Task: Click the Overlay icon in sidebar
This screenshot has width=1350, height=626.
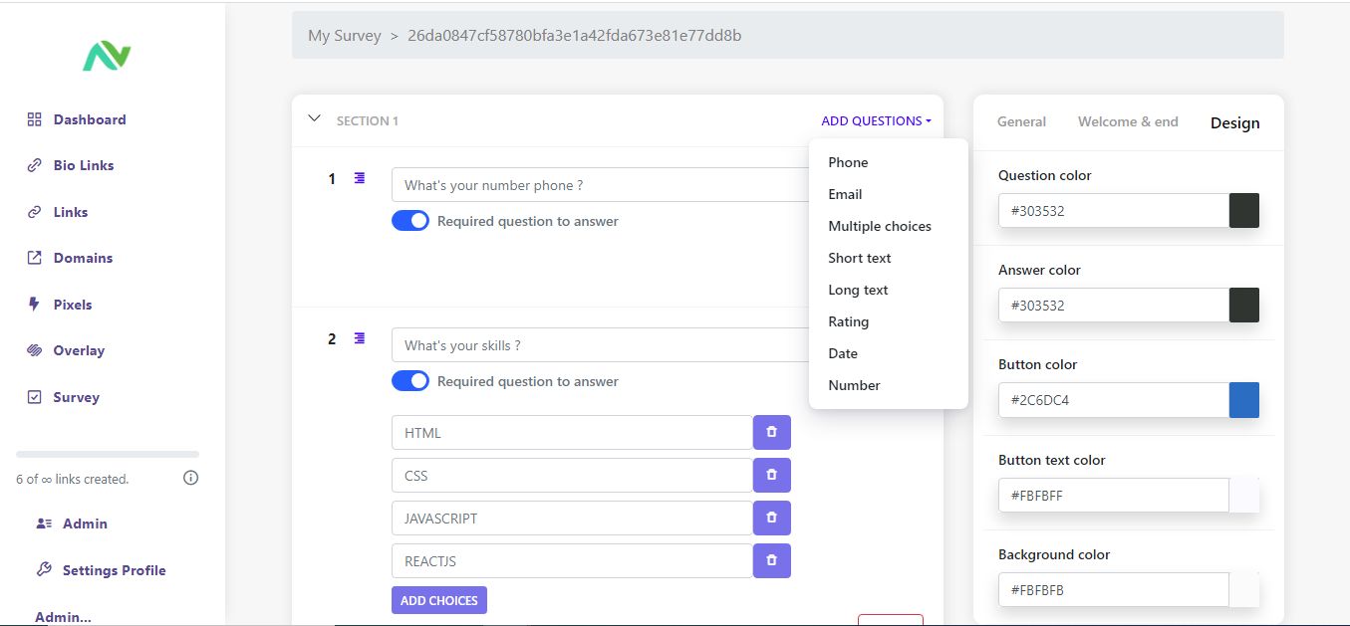Action: coord(34,350)
